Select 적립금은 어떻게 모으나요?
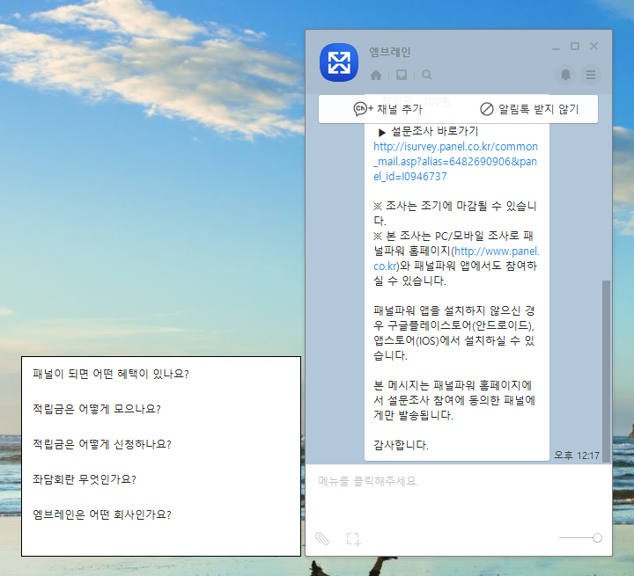 click(97, 409)
